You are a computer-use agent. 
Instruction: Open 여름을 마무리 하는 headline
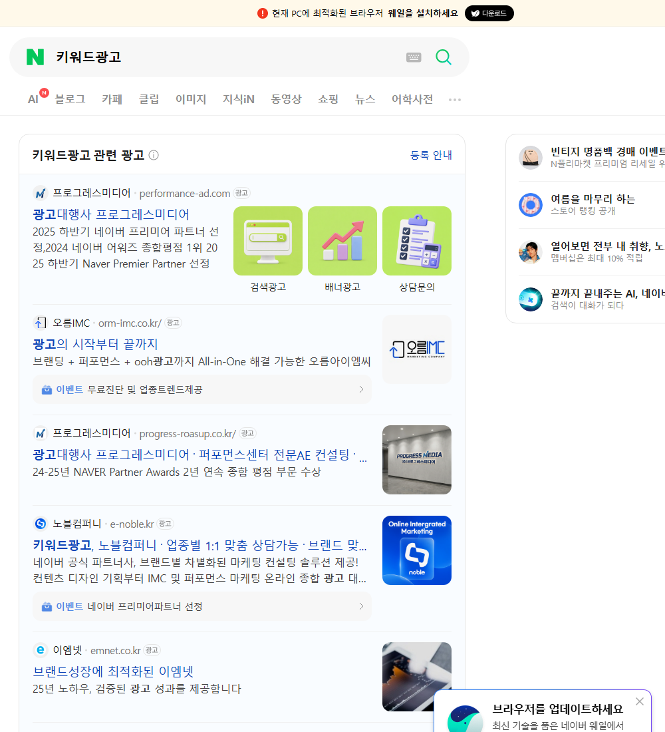pos(593,199)
